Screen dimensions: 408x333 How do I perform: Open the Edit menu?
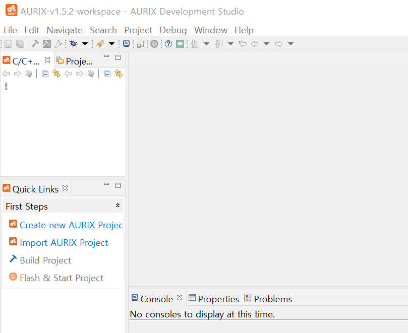point(32,30)
